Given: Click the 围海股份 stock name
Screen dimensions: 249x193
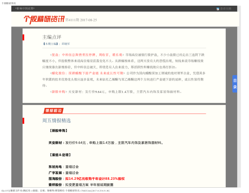Looking at the screenshot, I should (x=55, y=179).
